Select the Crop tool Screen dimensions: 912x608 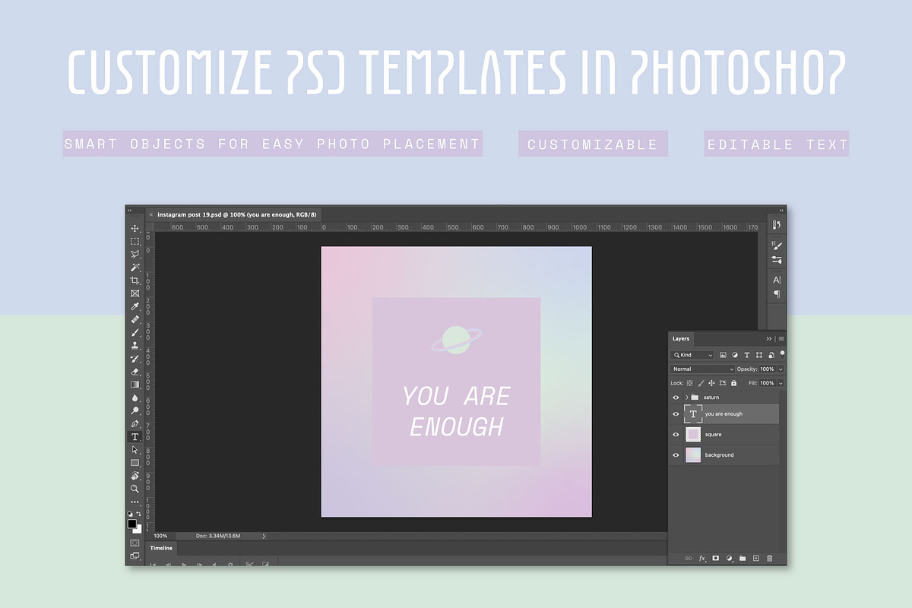135,280
